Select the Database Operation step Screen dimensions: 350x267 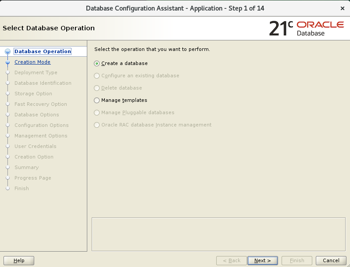click(x=43, y=51)
